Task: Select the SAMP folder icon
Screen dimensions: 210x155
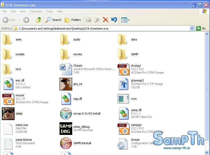Action: click(123, 54)
